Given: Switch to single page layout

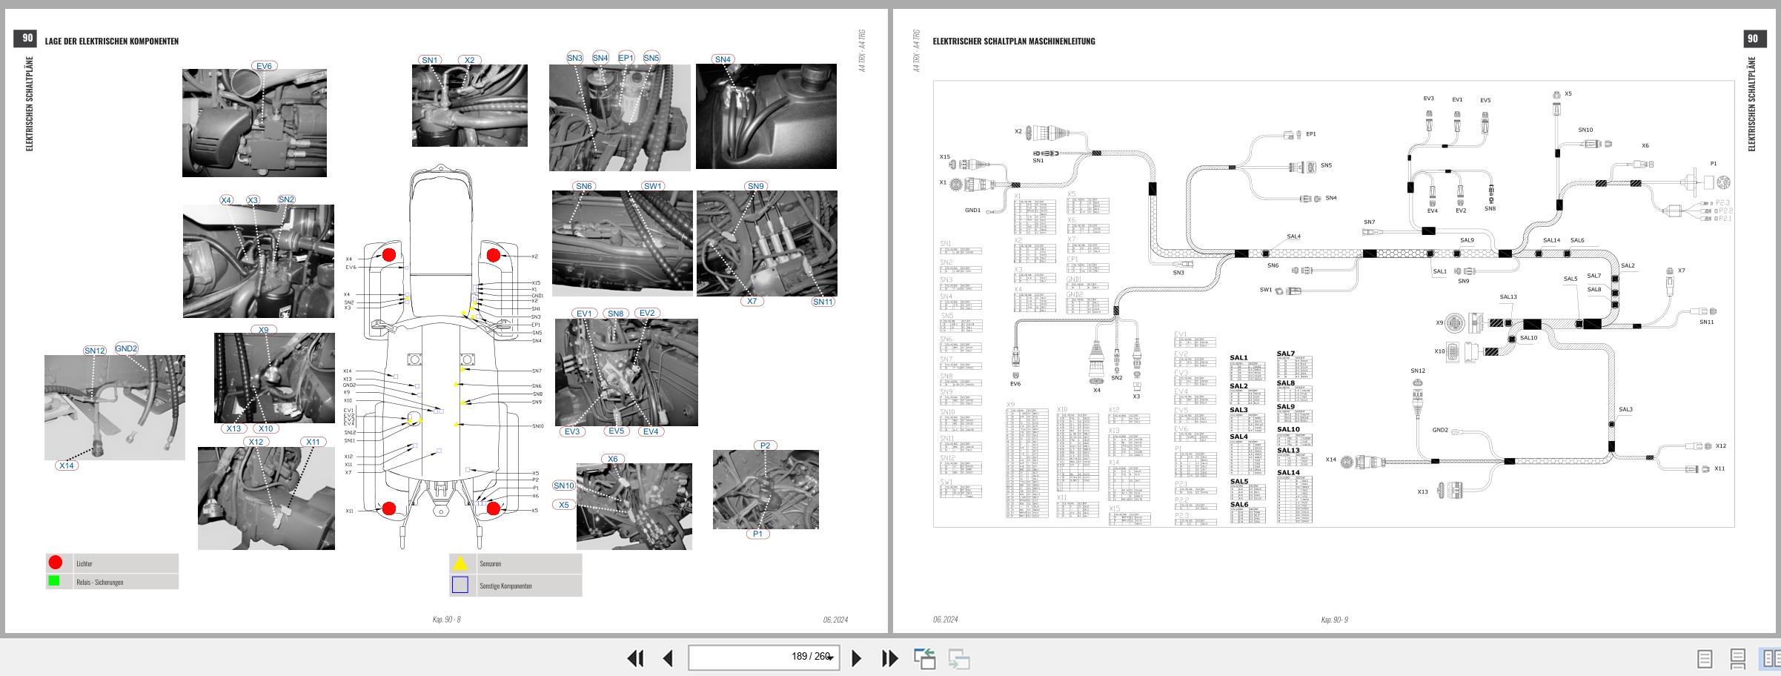Looking at the screenshot, I should click(x=1705, y=658).
